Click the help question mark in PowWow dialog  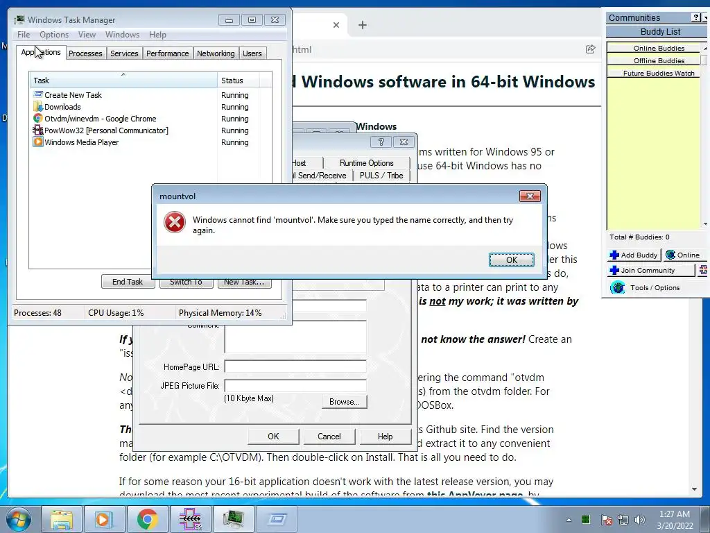[x=381, y=142]
